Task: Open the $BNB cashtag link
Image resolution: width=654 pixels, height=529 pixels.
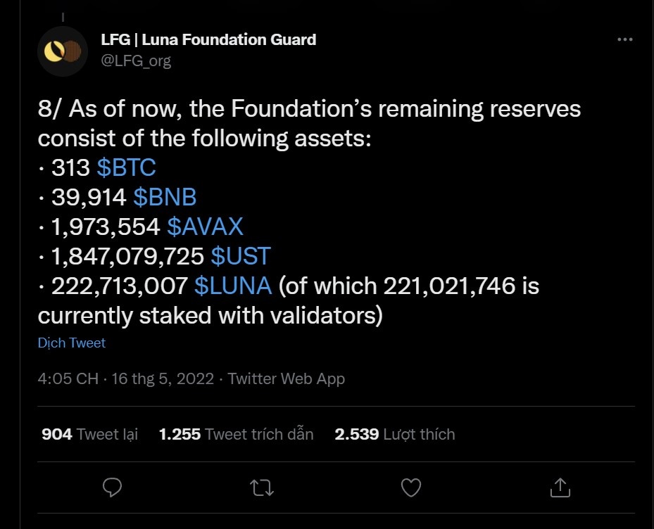Action: click(165, 198)
